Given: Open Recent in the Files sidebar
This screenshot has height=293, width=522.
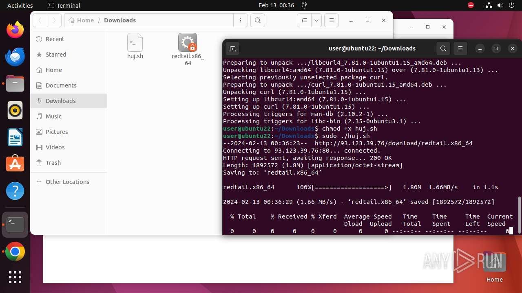Looking at the screenshot, I should [x=69, y=39].
